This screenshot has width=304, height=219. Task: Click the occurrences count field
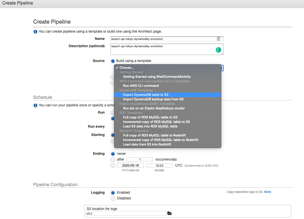[140, 160]
